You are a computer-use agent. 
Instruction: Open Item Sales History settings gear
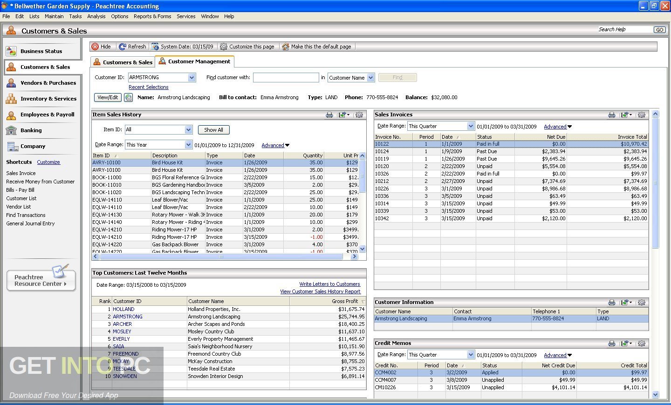(359, 115)
